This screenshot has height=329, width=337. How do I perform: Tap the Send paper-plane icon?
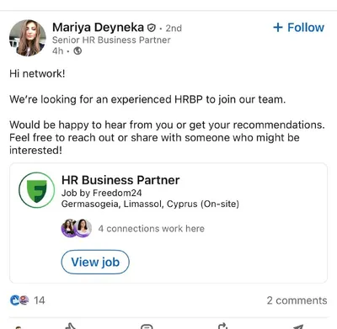coord(298,326)
